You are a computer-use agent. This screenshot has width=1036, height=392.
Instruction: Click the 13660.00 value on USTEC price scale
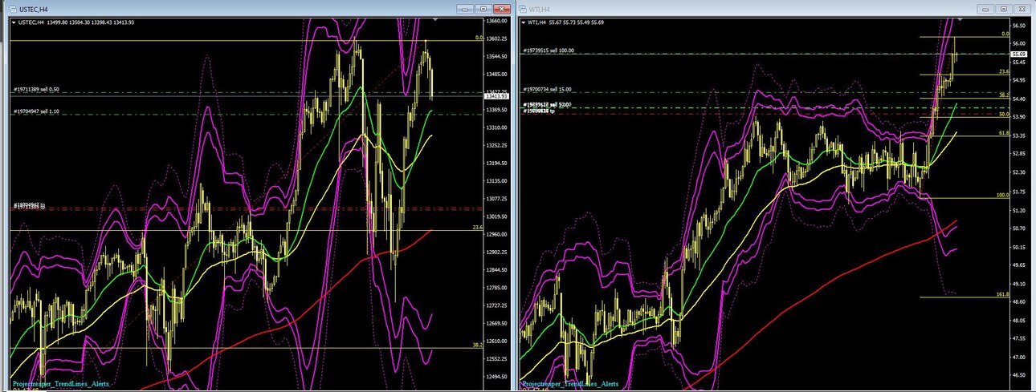pyautogui.click(x=498, y=21)
